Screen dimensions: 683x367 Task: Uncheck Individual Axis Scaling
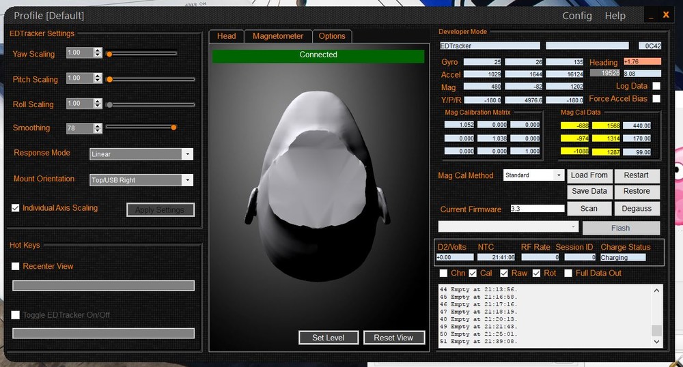point(16,208)
